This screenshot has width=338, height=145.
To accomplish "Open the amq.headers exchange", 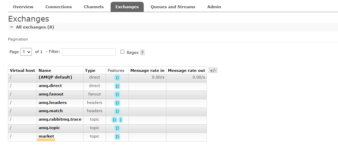I will click(x=53, y=103).
